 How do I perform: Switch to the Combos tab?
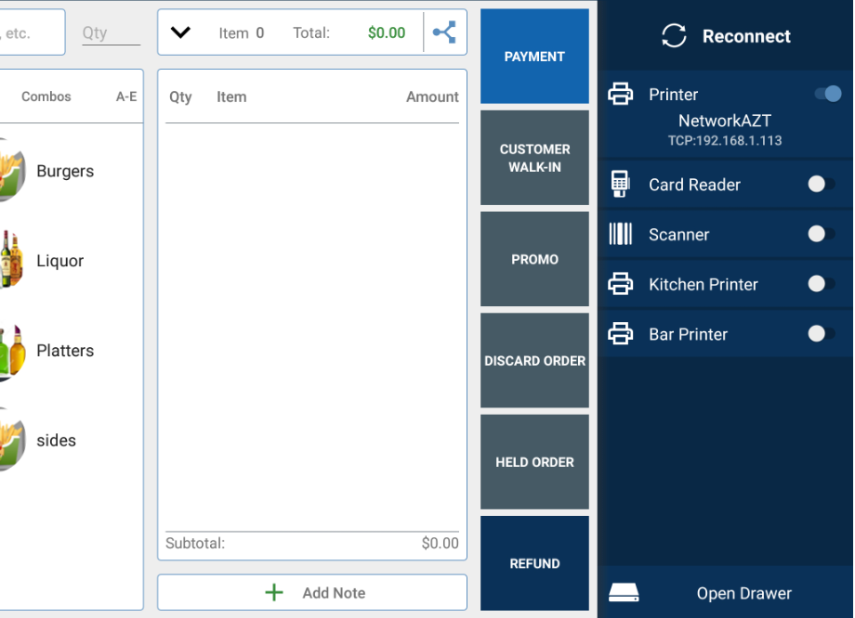pyautogui.click(x=46, y=97)
